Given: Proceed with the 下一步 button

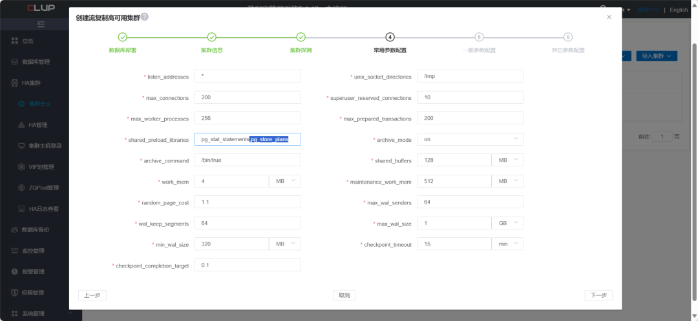Looking at the screenshot, I should (x=598, y=295).
